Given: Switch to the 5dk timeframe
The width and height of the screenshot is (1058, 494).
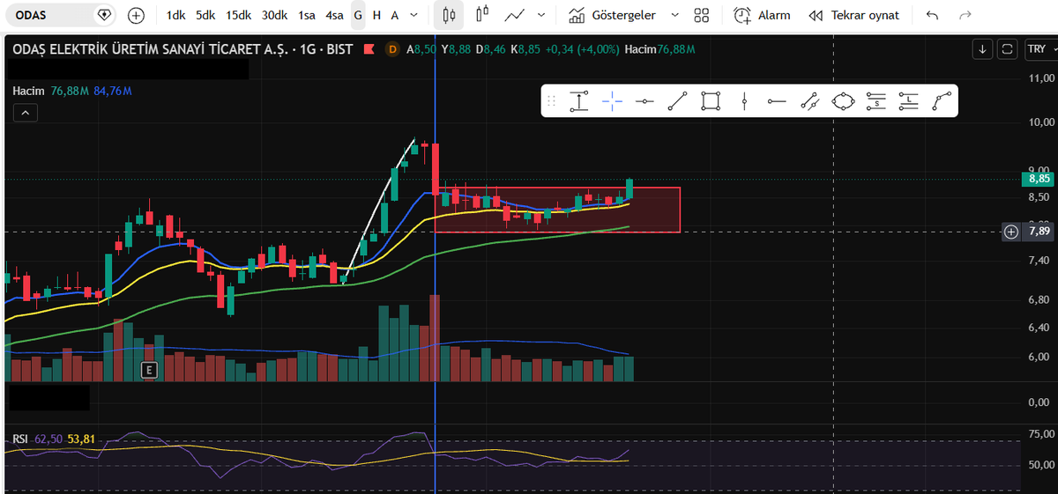Looking at the screenshot, I should pos(205,15).
